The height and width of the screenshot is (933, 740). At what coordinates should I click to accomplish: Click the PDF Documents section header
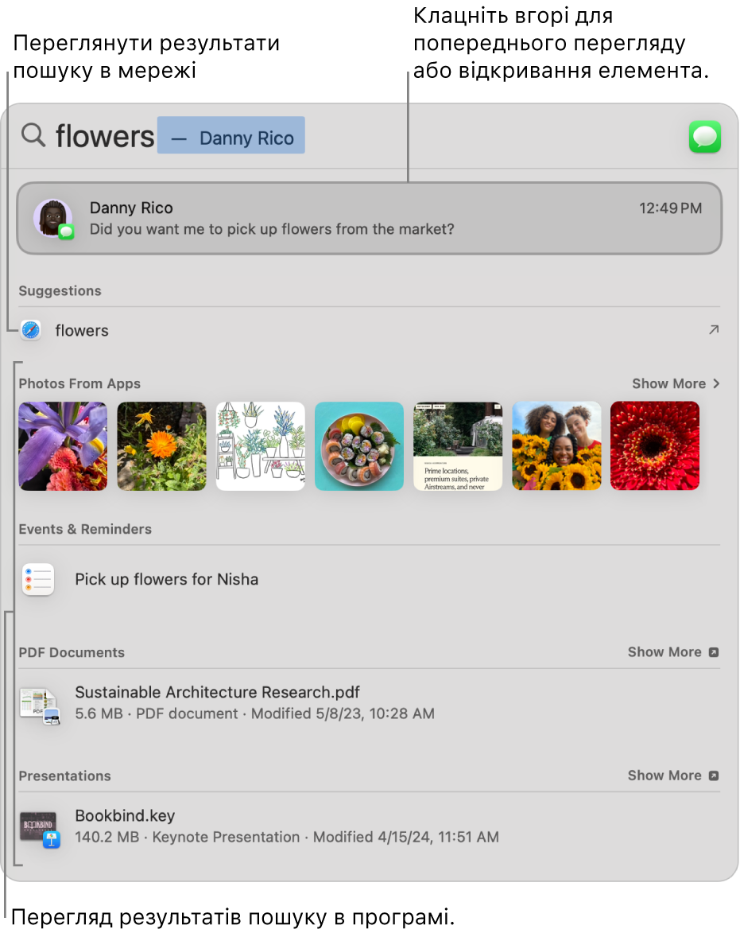[72, 652]
